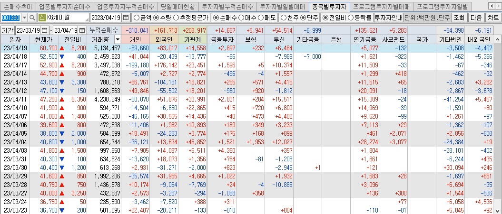The image size is (502, 214).
Task: Click the 외국인 column header
Action: tap(163, 40)
